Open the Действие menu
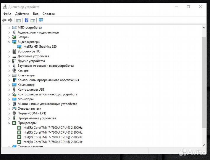Screen dimensions: 210x160 coord(22,14)
